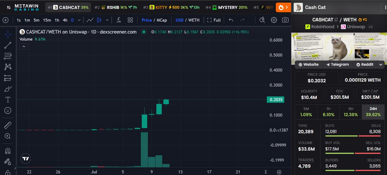Image resolution: width=387 pixels, height=175 pixels.
Task: Switch chart to MCap view
Action: [162, 20]
